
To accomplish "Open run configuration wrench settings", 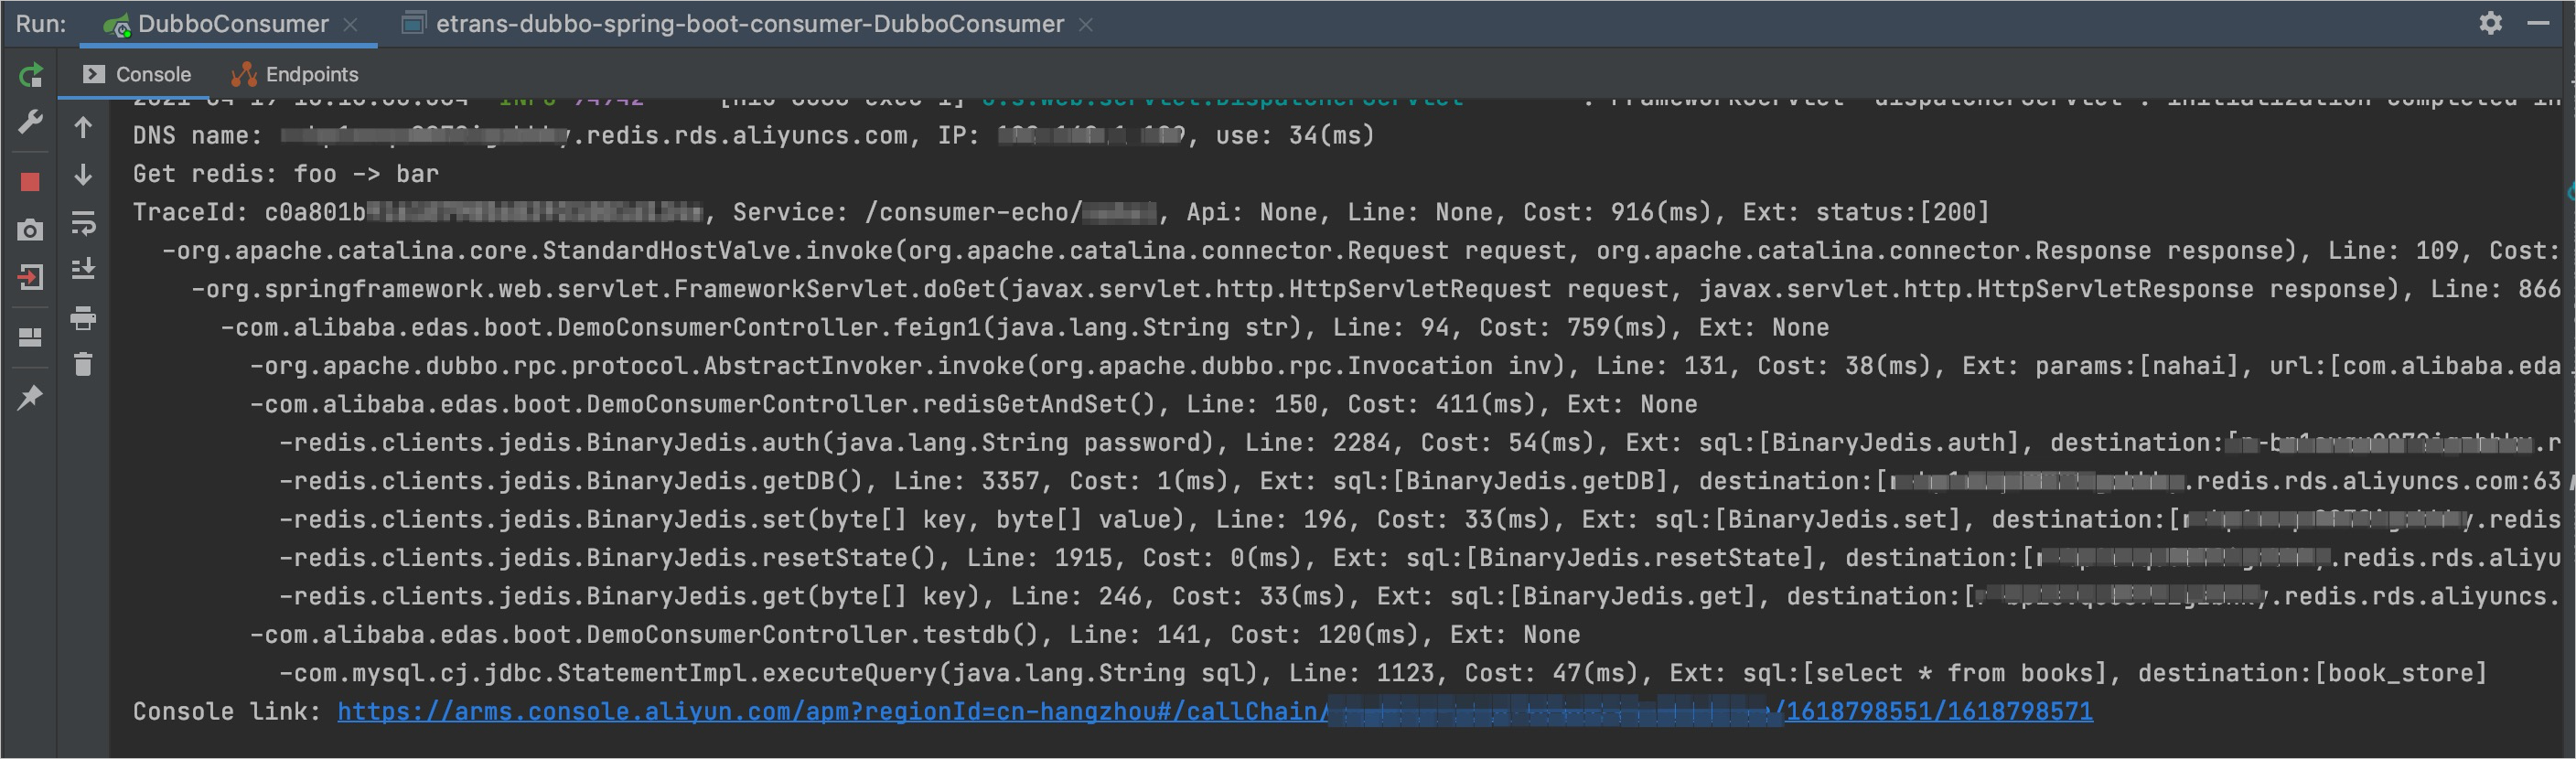I will click(x=31, y=122).
